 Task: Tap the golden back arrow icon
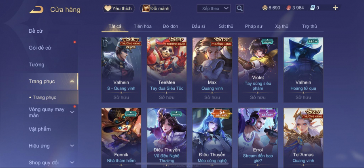tap(36, 10)
